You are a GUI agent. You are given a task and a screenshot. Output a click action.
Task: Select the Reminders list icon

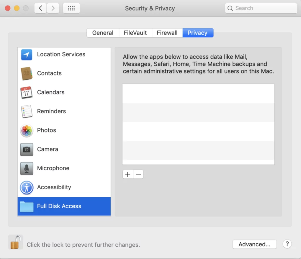click(x=27, y=111)
